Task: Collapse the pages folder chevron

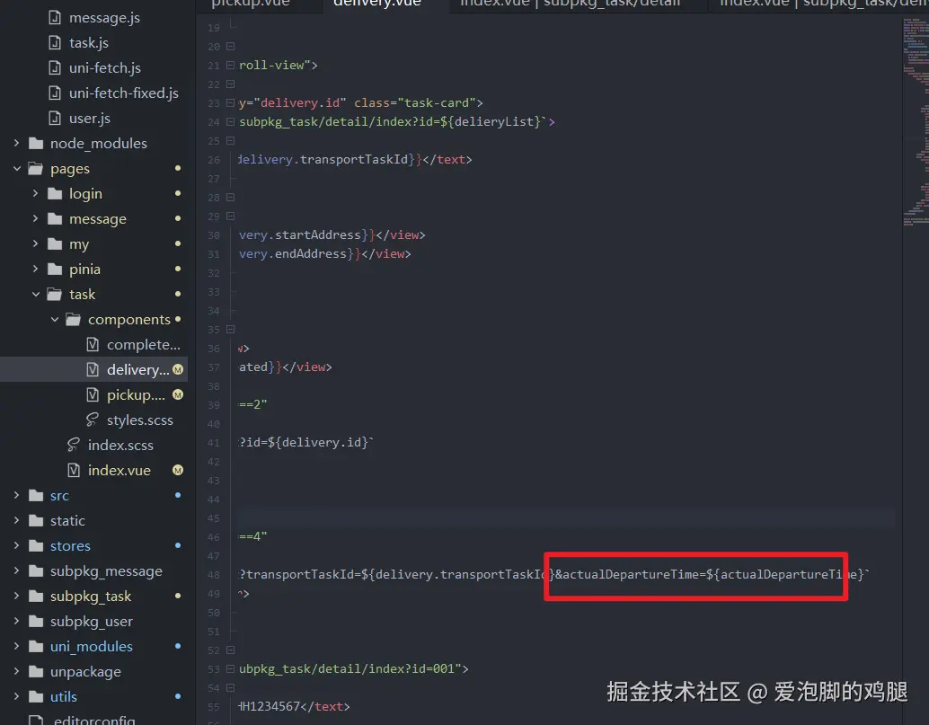Action: (x=16, y=169)
